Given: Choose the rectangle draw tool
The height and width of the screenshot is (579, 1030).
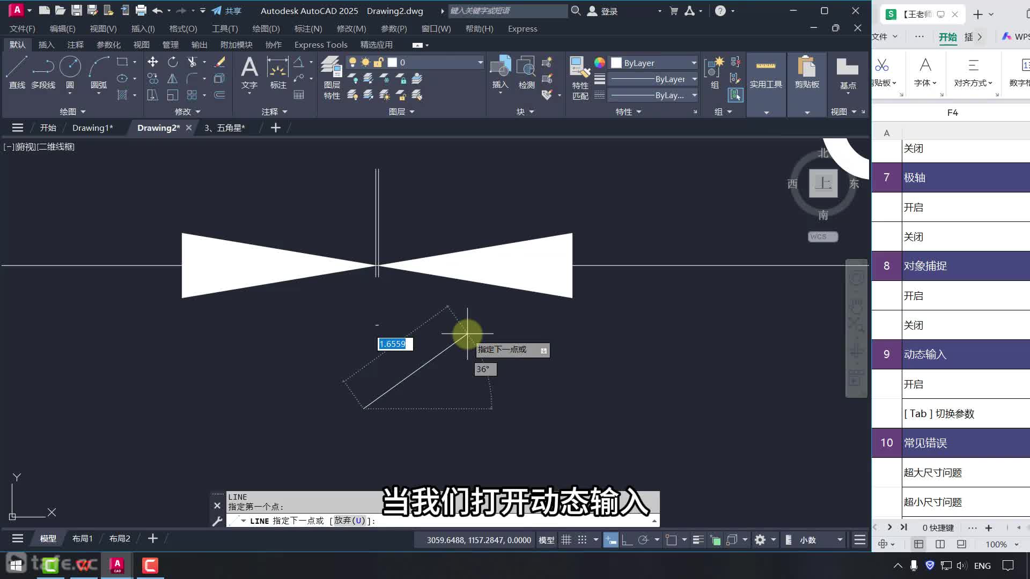Looking at the screenshot, I should (122, 62).
